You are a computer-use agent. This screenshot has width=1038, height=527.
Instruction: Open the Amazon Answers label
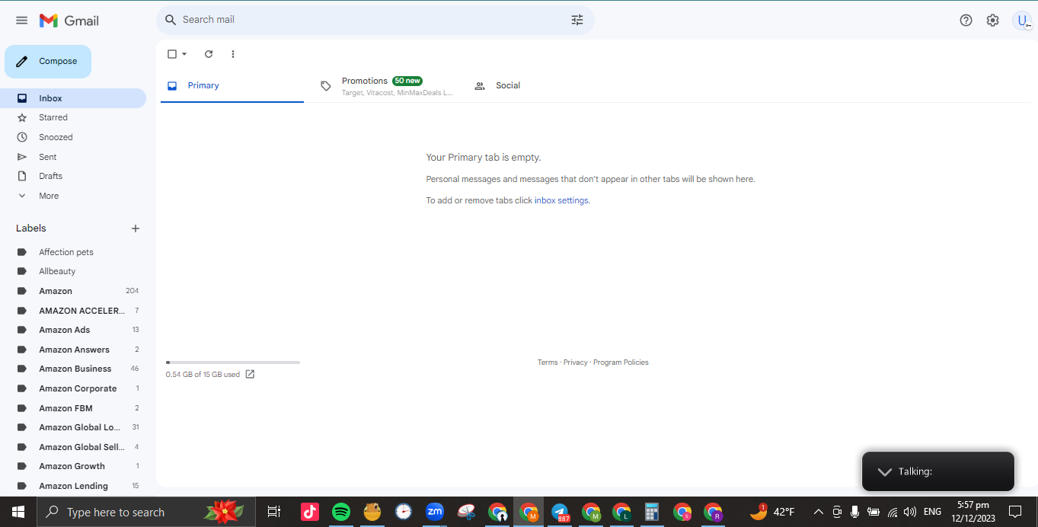point(73,350)
